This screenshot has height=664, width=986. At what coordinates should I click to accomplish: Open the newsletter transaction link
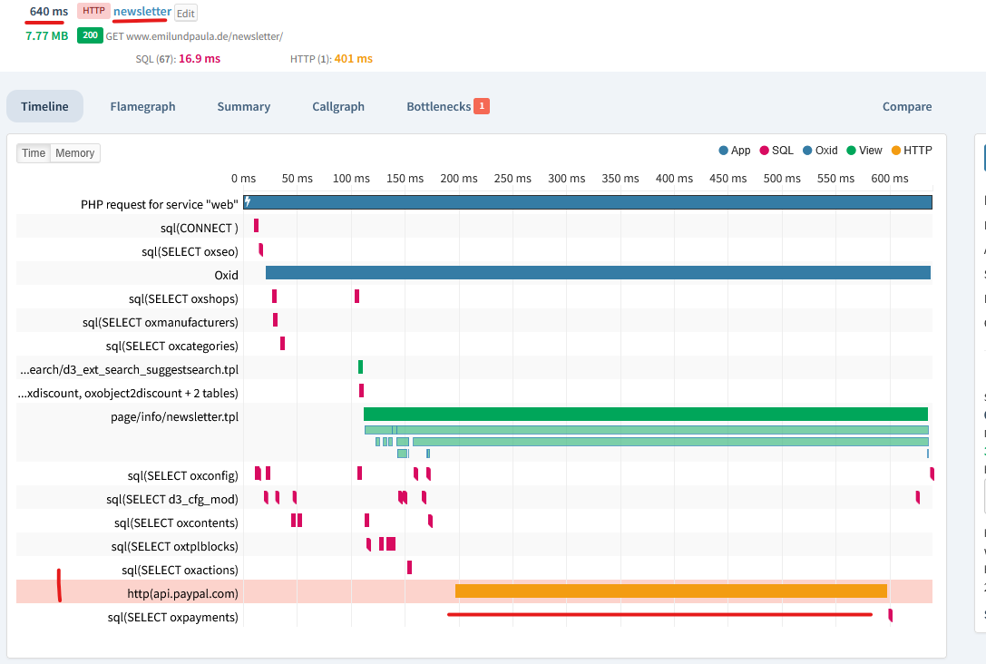(x=142, y=11)
